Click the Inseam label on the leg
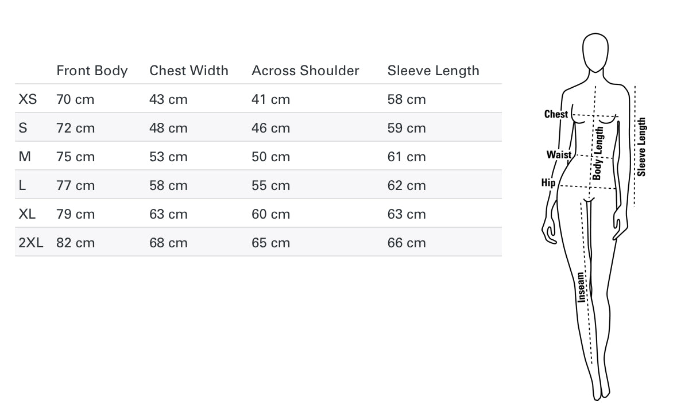Image resolution: width=673 pixels, height=412 pixels. [581, 287]
